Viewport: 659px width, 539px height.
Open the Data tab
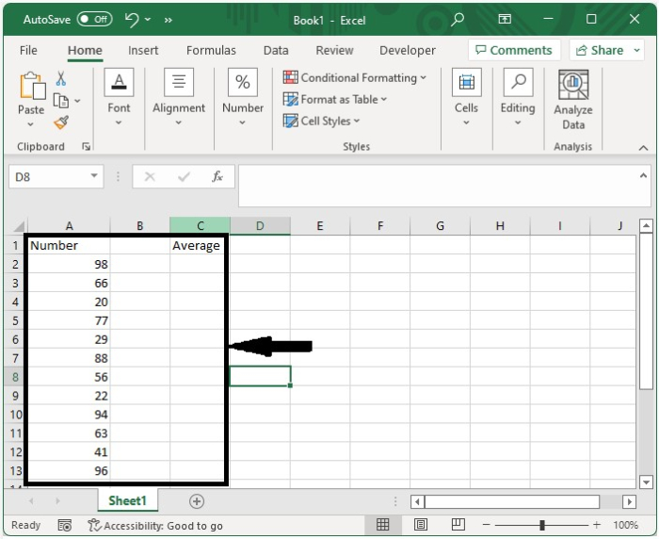pyautogui.click(x=276, y=51)
